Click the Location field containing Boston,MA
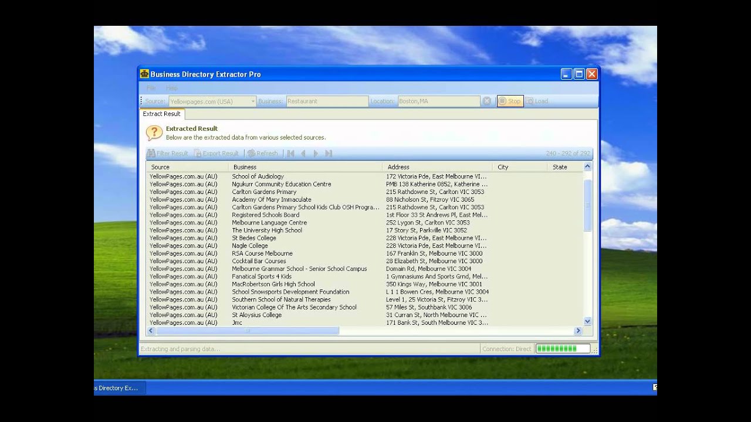Screen dimensions: 751x422 click(x=439, y=101)
